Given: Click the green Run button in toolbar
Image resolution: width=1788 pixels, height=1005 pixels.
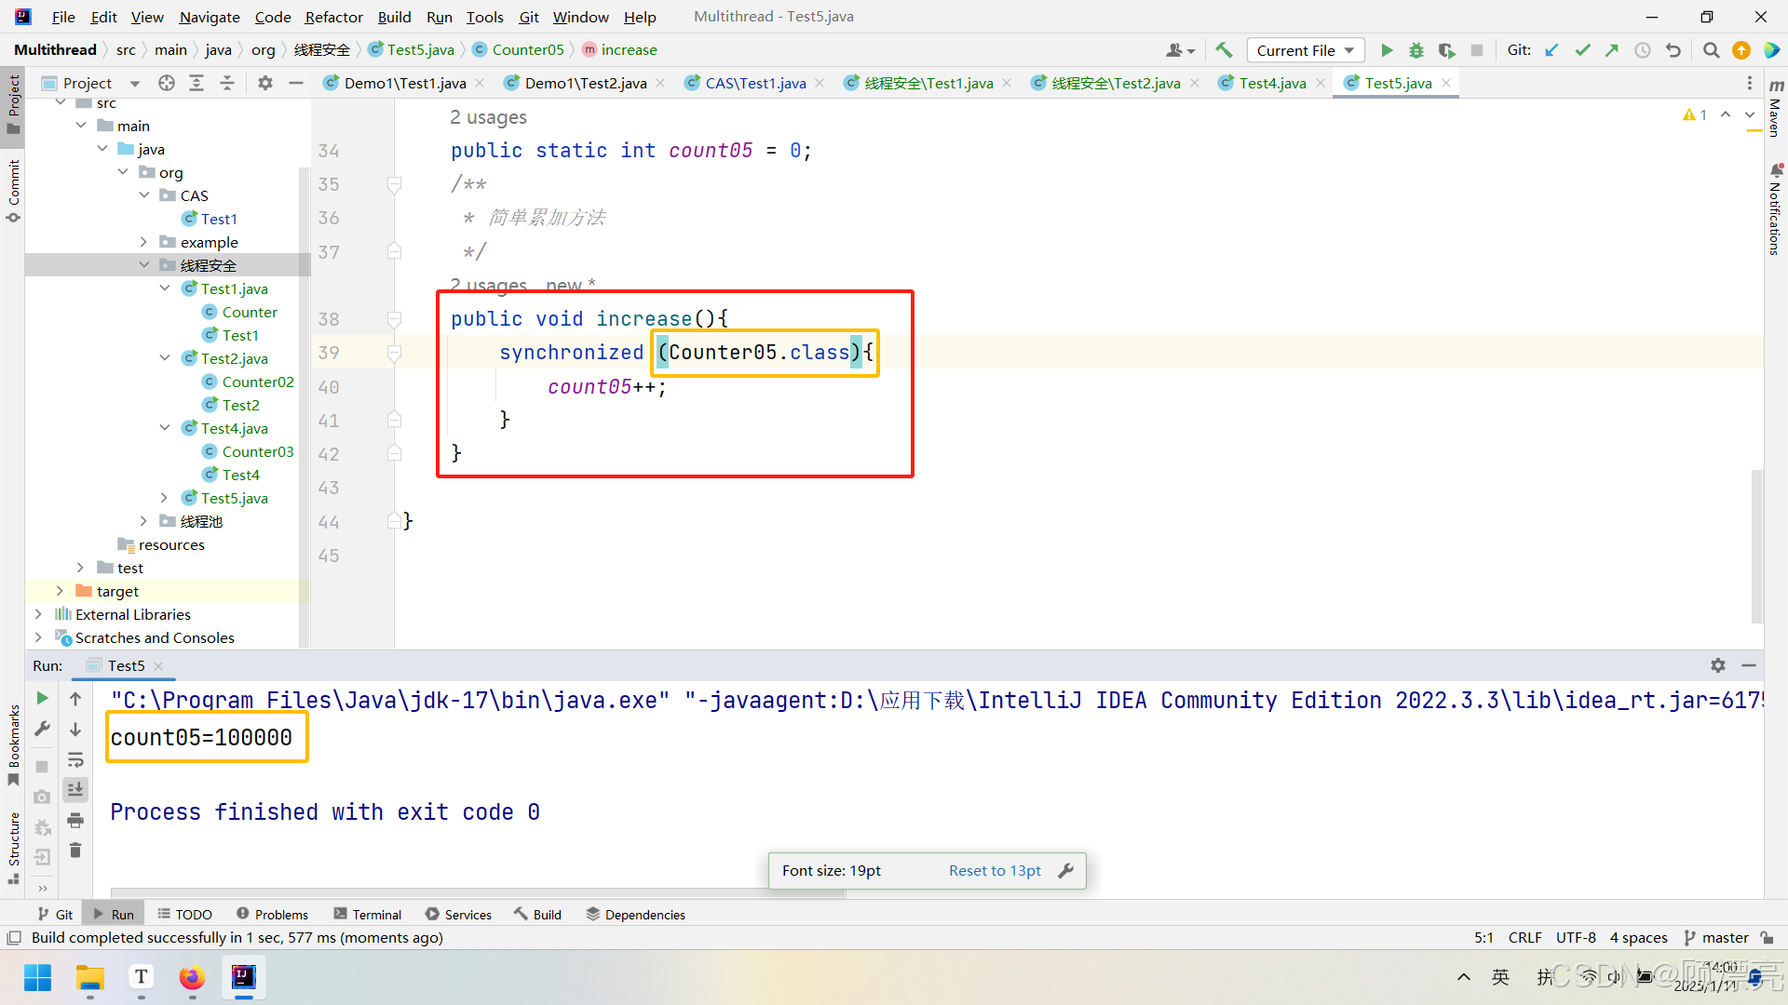Looking at the screenshot, I should coord(1387,50).
